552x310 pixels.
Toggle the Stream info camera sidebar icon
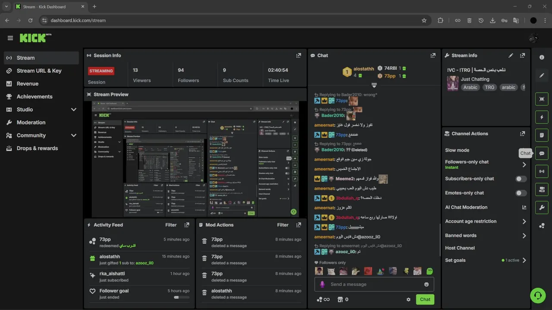pos(542,189)
